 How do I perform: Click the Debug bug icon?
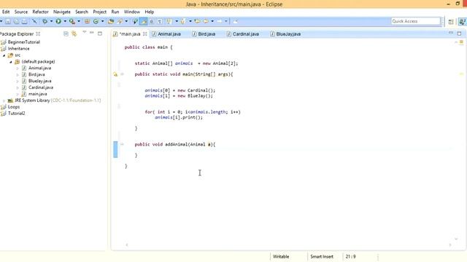[x=45, y=21]
